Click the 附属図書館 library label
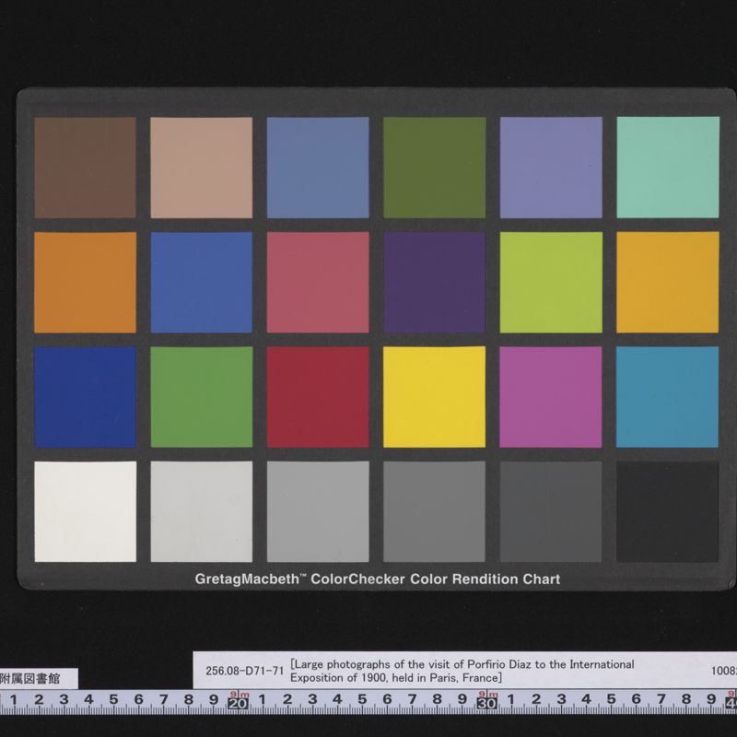The height and width of the screenshot is (737, 737). [x=37, y=676]
